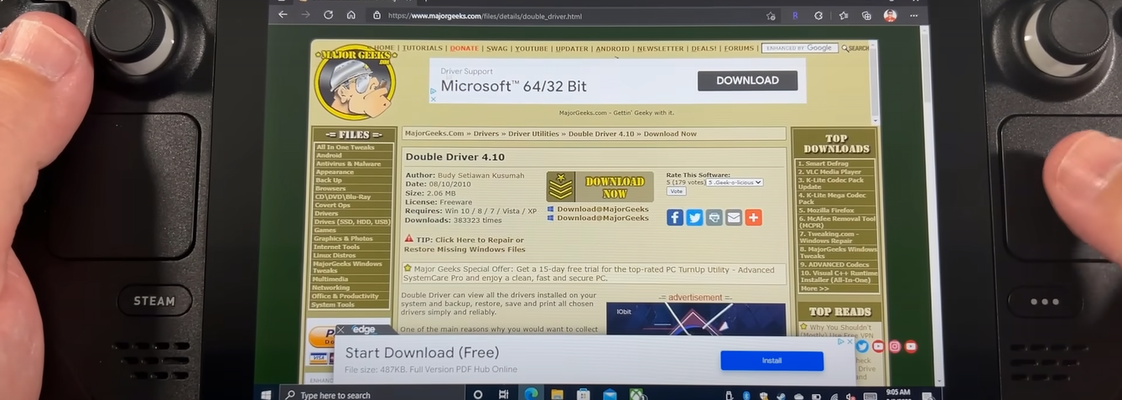Click the Google site search field
The width and height of the screenshot is (1122, 400).
799,49
